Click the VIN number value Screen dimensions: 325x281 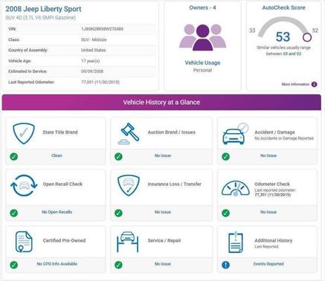[x=102, y=29]
